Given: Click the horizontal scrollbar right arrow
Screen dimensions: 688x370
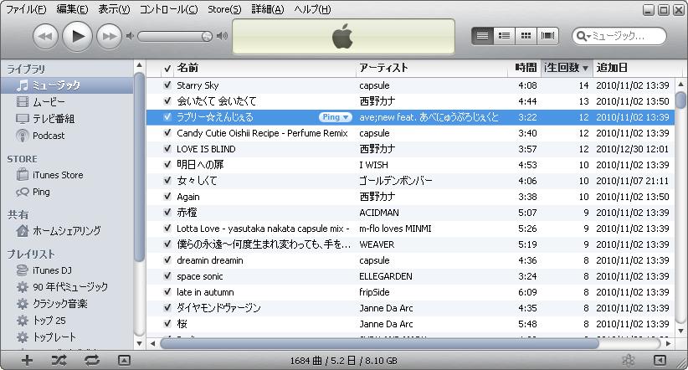Looking at the screenshot, I should pyautogui.click(x=668, y=343).
